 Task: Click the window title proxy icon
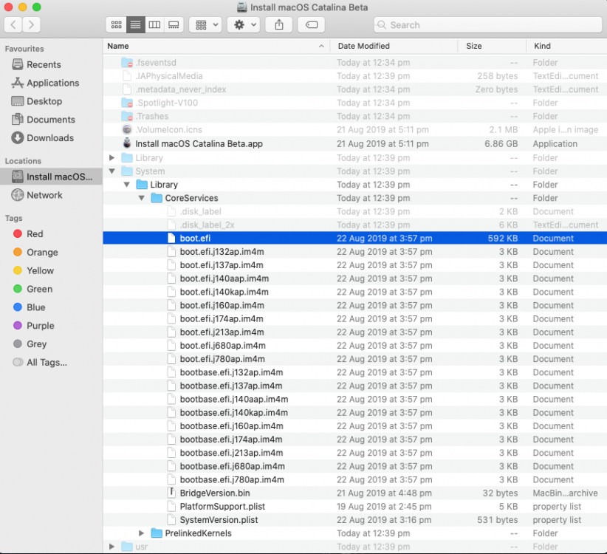(x=242, y=7)
